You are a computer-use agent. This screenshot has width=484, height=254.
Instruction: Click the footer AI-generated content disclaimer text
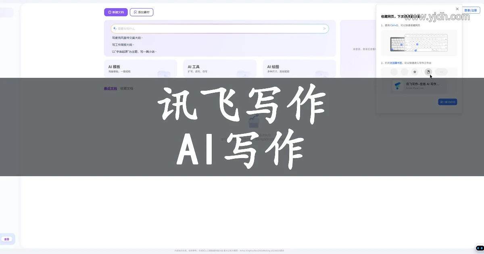click(x=229, y=250)
